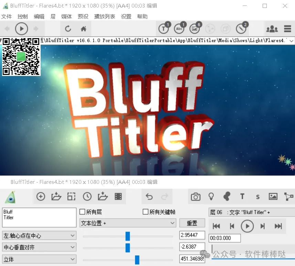Select the camera layer icon
Image resolution: width=295 pixels, height=266 pixels.
pos(196,197)
